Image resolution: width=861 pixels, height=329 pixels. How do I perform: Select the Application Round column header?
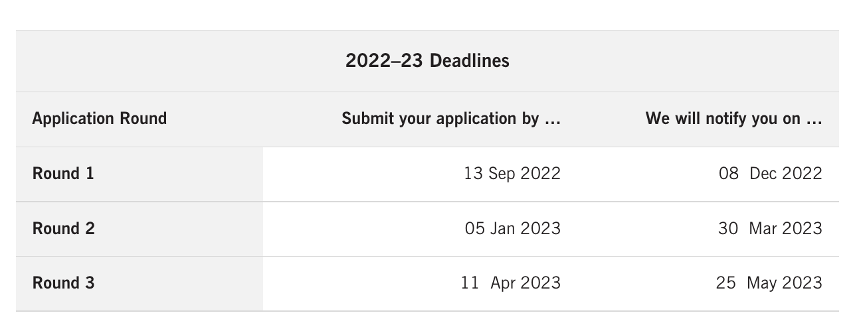[x=100, y=119]
